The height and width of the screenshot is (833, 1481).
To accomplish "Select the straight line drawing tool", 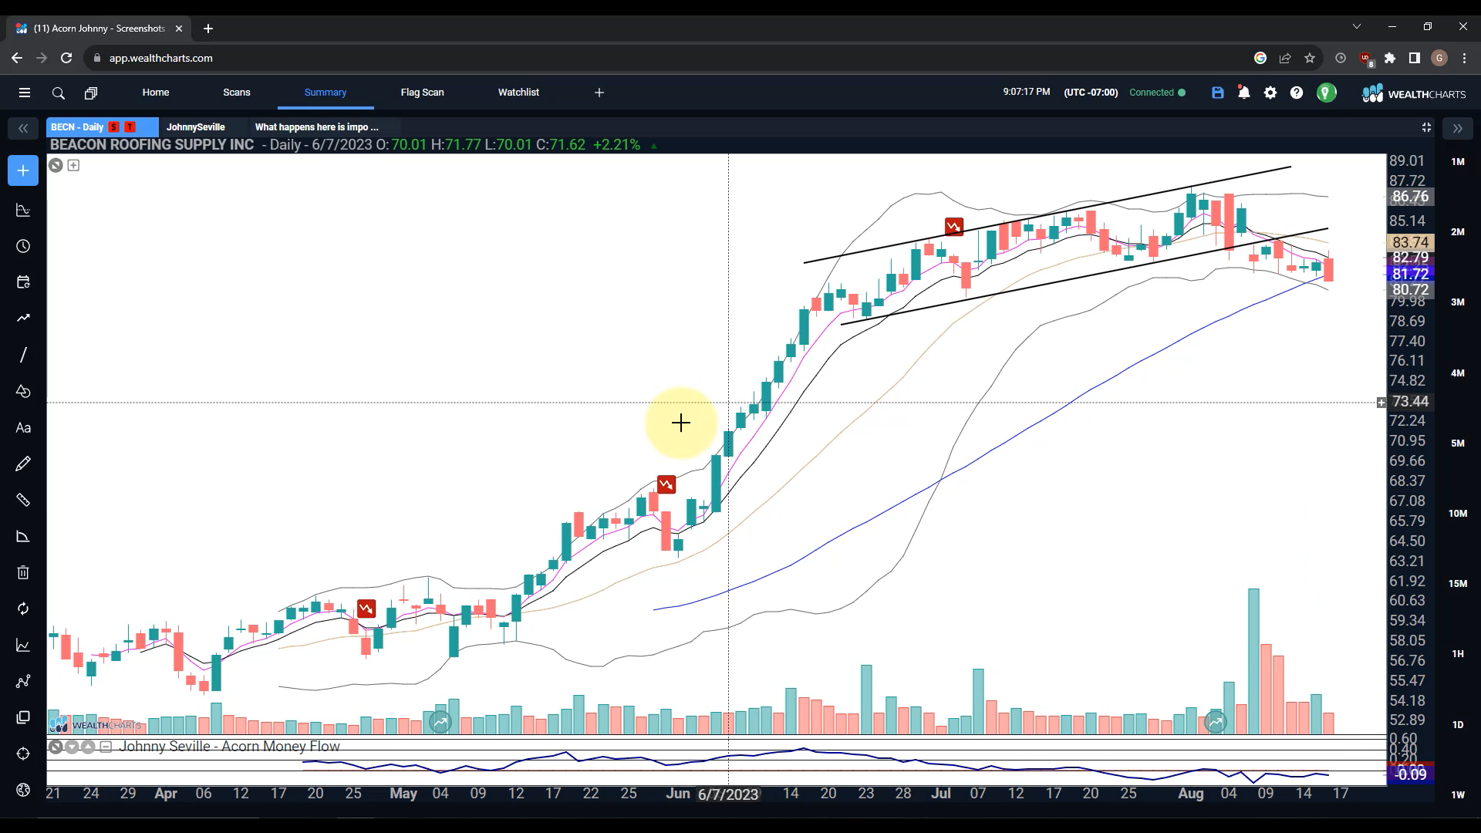I will (23, 355).
